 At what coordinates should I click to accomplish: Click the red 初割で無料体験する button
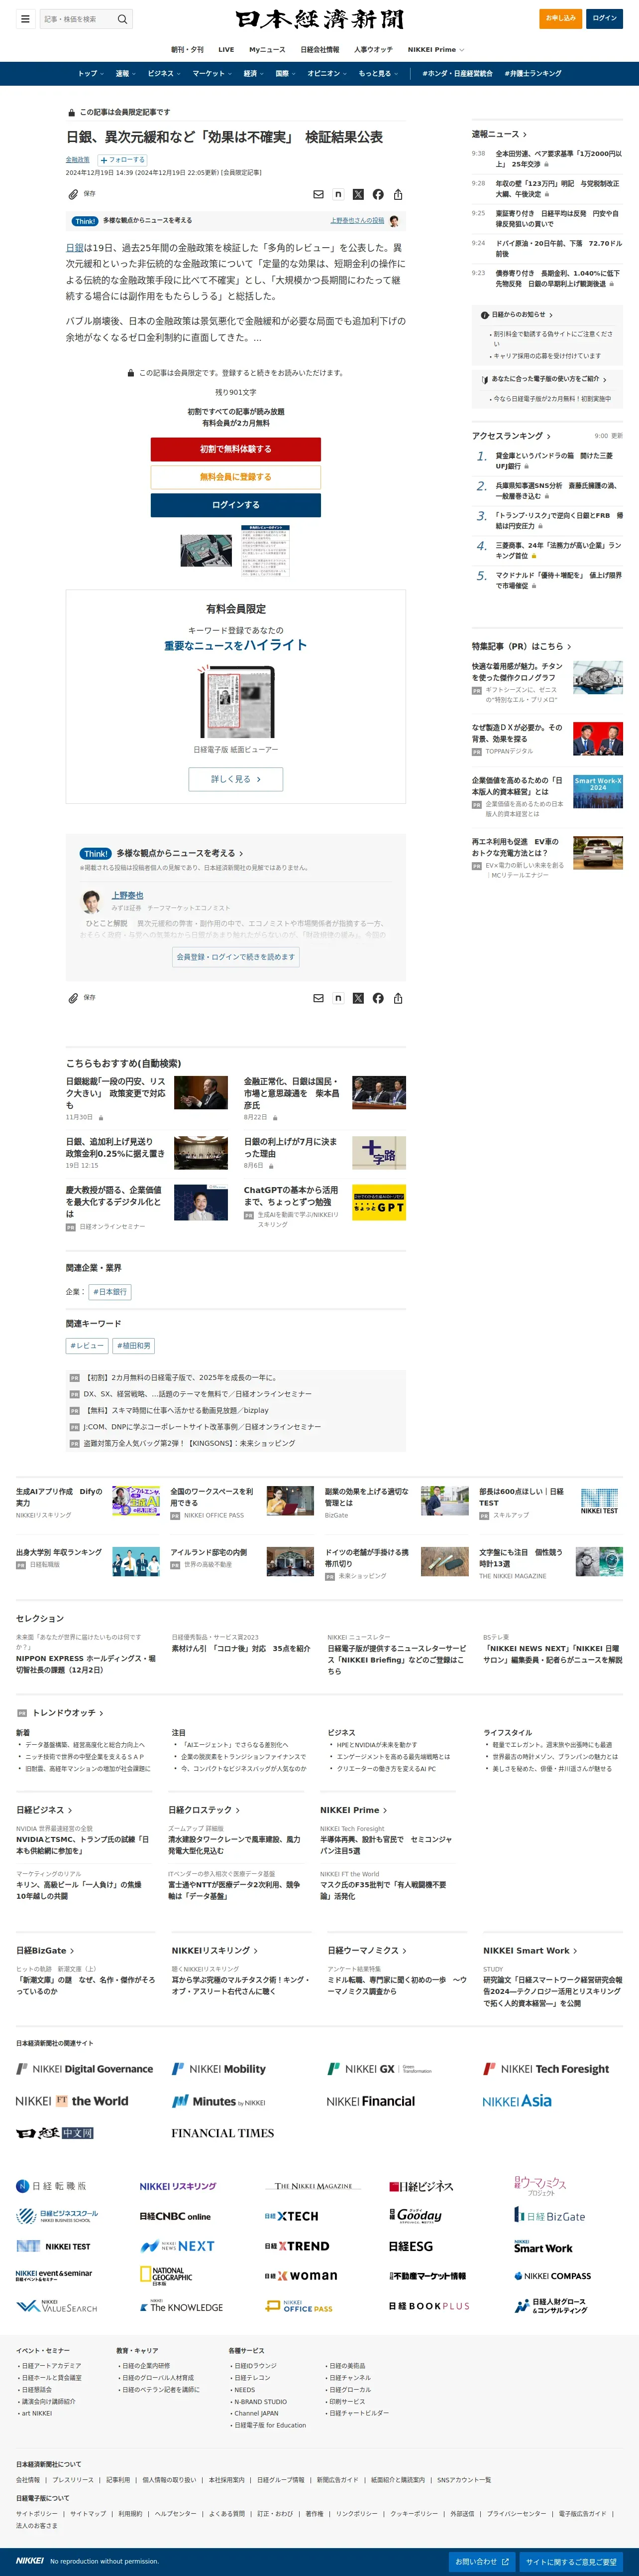[x=235, y=449]
